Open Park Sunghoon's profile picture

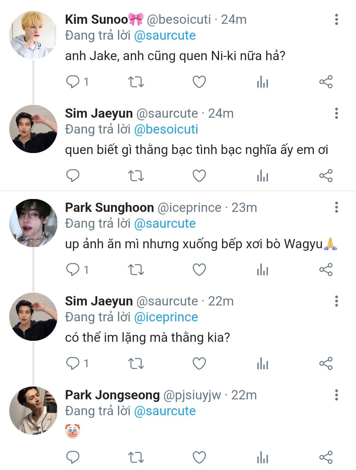click(x=33, y=223)
